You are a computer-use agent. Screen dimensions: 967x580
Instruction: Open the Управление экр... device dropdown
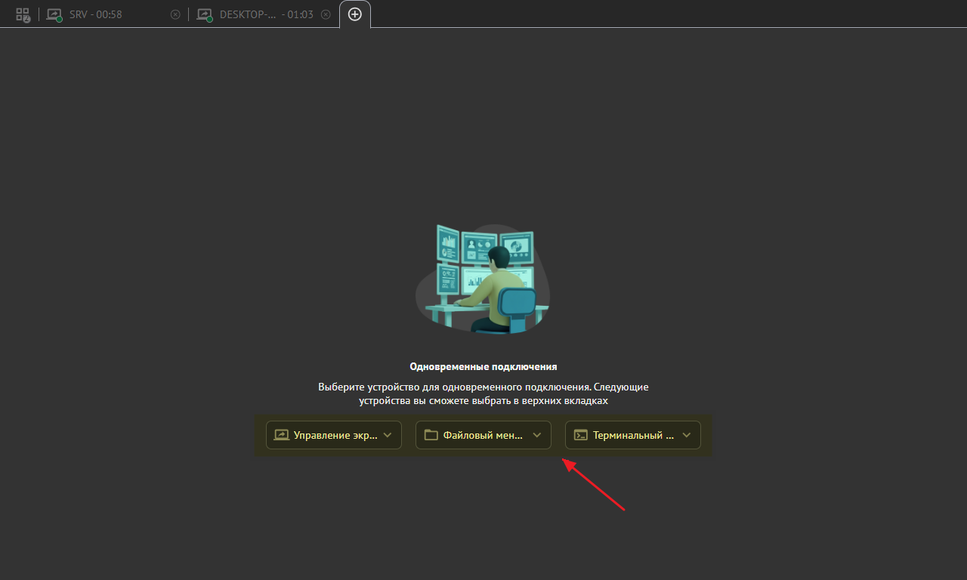[x=335, y=435]
